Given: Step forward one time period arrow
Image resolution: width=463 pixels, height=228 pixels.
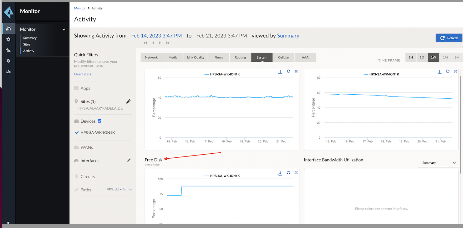Looking at the screenshot, I should click(x=160, y=43).
